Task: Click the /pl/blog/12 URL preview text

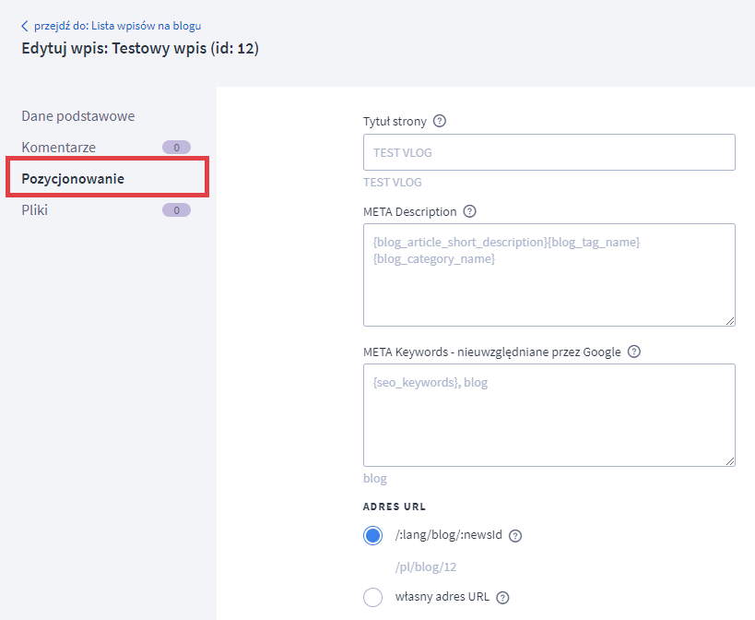Action: click(x=426, y=567)
